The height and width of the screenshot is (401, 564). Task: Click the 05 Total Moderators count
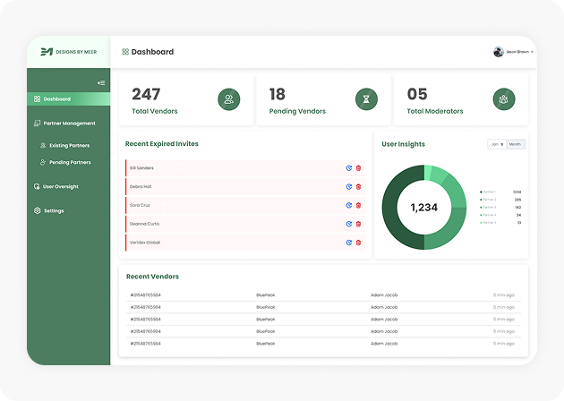coord(417,94)
